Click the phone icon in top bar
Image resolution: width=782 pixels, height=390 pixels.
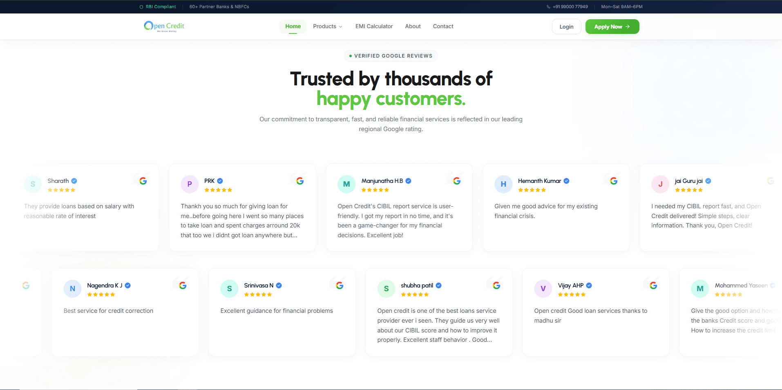[548, 7]
